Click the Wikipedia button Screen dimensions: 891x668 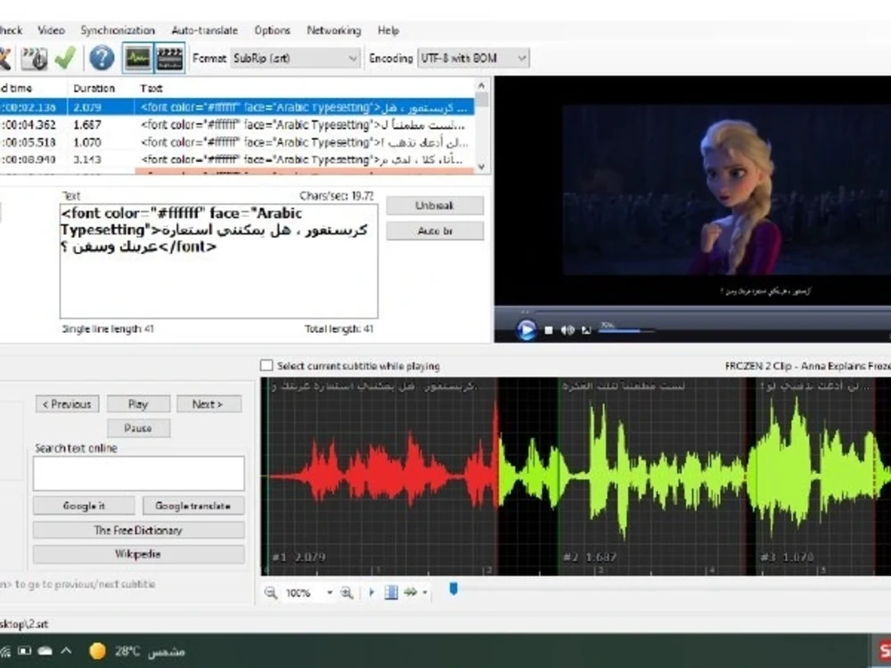139,554
